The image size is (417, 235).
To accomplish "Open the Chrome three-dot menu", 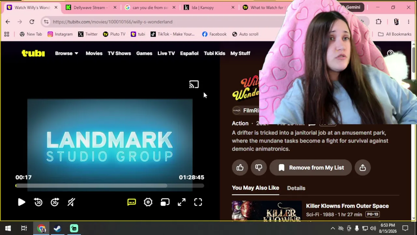I will pyautogui.click(x=409, y=22).
